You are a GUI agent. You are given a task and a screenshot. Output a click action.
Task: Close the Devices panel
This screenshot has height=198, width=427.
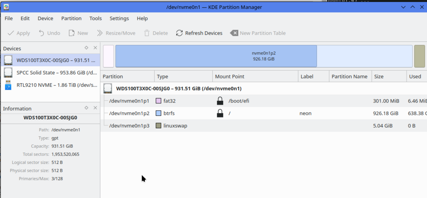pos(95,48)
